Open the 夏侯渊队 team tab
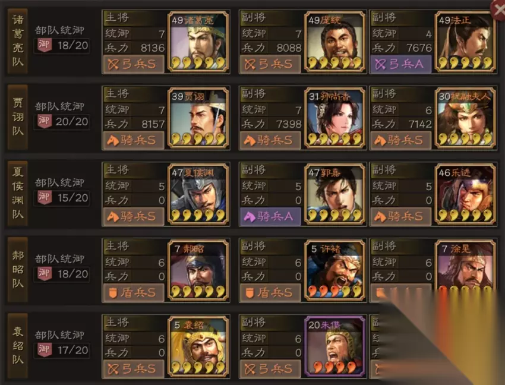The width and height of the screenshot is (505, 385). 18,193
